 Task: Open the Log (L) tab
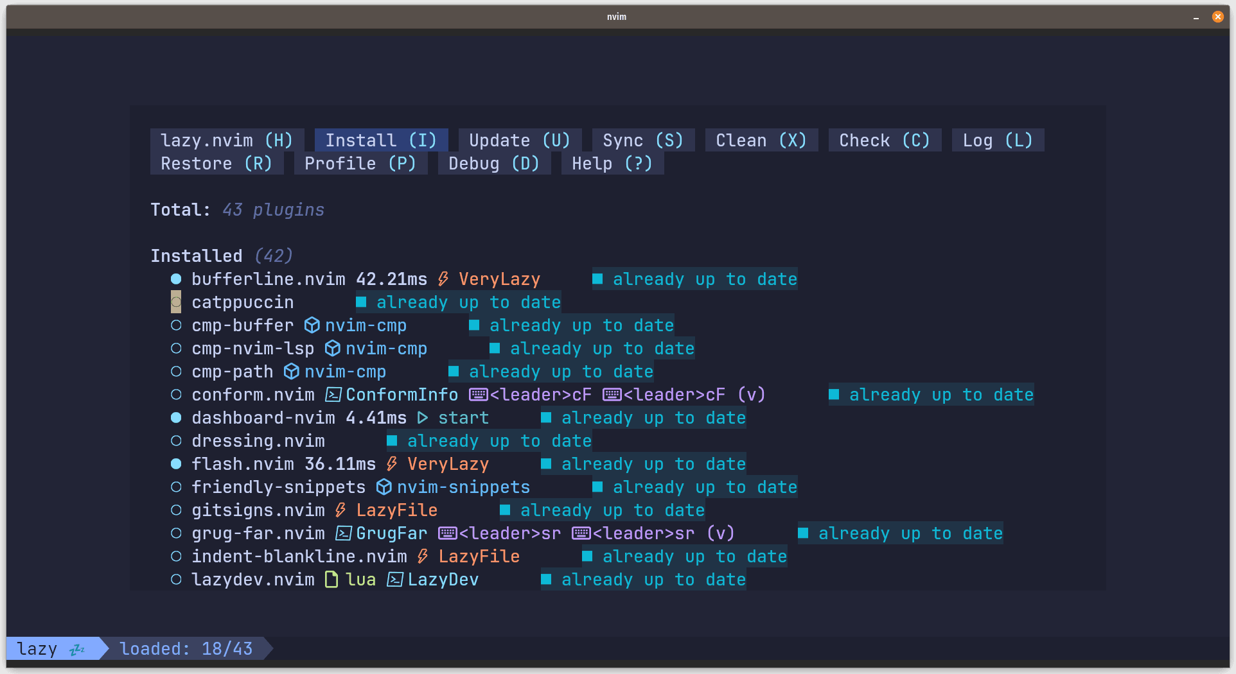tap(998, 140)
